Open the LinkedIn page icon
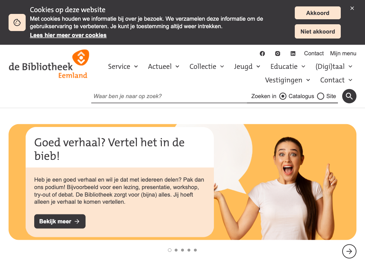 293,54
